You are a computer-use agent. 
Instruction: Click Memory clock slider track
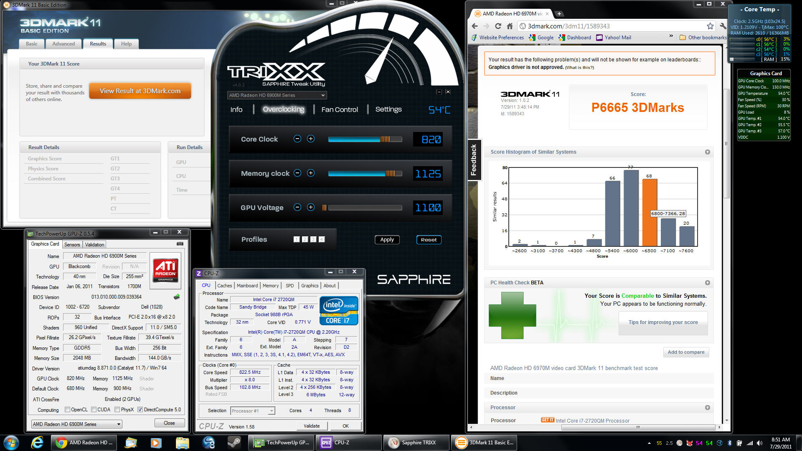365,173
